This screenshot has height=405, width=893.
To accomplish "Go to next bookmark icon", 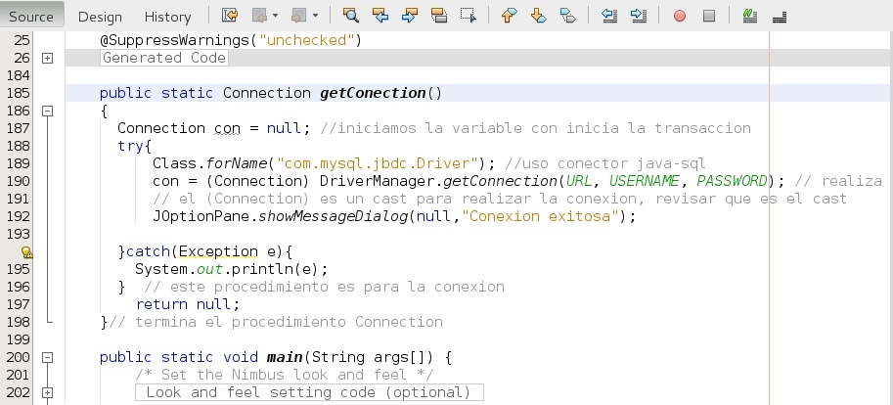I will click(537, 16).
